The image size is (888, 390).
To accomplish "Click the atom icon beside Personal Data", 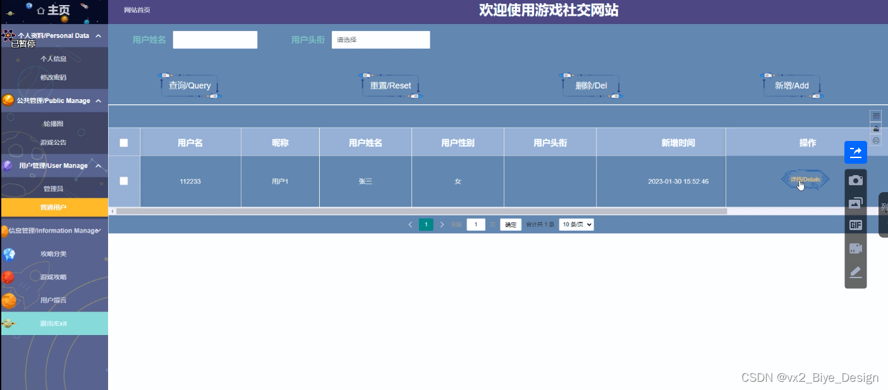I will [8, 35].
